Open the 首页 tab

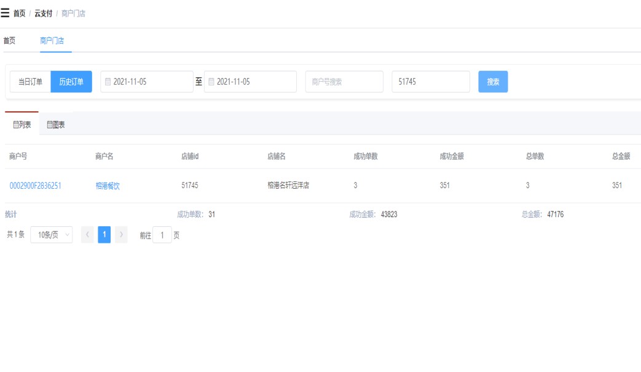9,41
